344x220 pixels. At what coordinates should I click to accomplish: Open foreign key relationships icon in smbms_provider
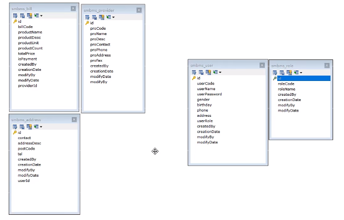[102, 17]
